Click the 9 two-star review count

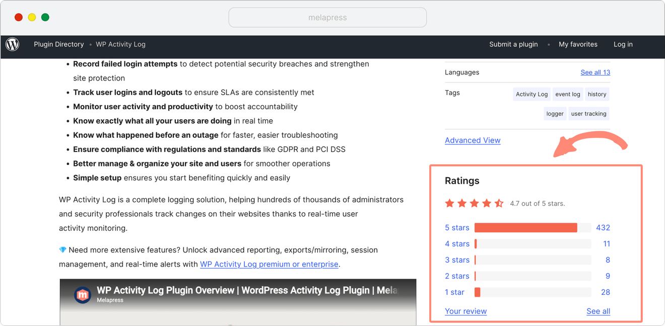(x=608, y=276)
